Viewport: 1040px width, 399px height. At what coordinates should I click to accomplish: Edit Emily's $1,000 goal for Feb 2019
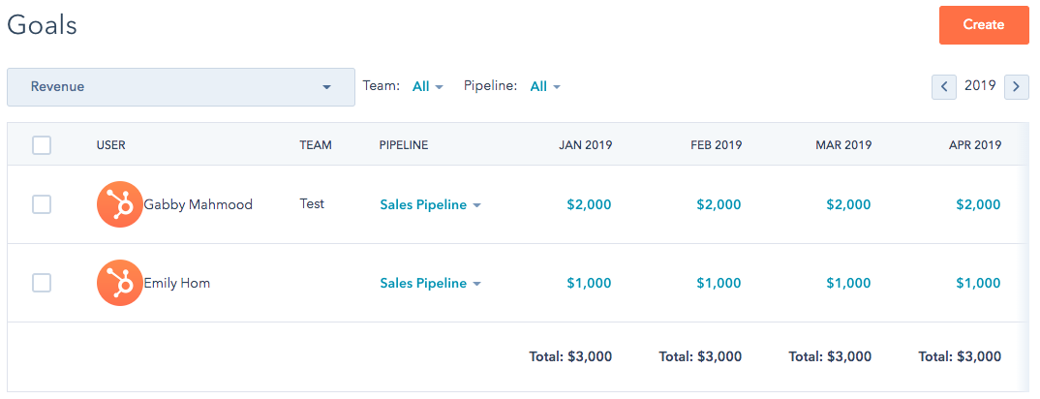pos(718,283)
